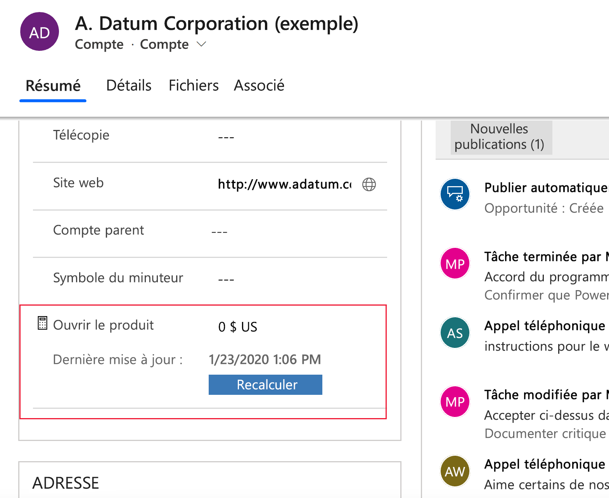This screenshot has height=498, width=609.
Task: Click the Accord du programme text
Action: 547,277
